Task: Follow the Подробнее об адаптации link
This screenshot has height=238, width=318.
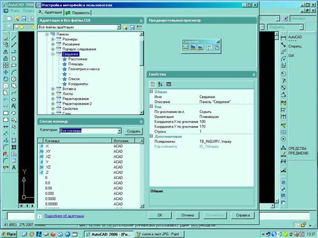Action: tap(64, 216)
